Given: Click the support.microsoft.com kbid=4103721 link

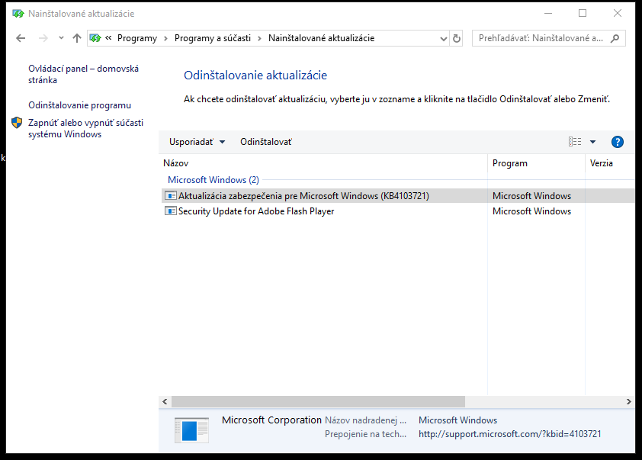Looking at the screenshot, I should (510, 434).
